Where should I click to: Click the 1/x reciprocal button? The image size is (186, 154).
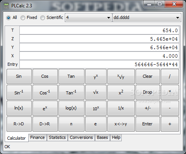click(121, 108)
